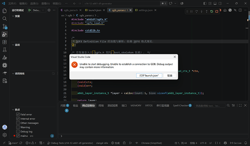Open the 选择(S) menu
The image size is (250, 146).
[34, 3]
